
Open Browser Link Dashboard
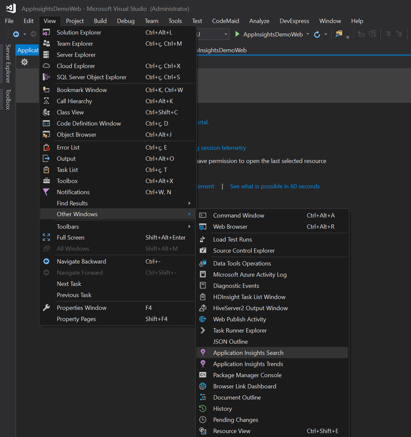click(272, 386)
